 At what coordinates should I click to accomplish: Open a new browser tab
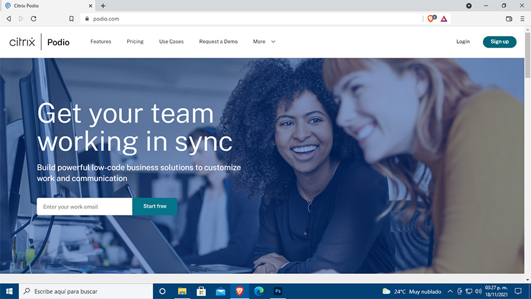coord(103,6)
